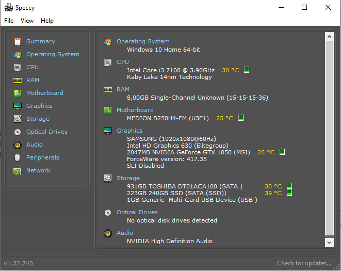The height and width of the screenshot is (271, 341).
Task: Click the Audio speaker icon in the sidebar
Action: click(x=18, y=145)
